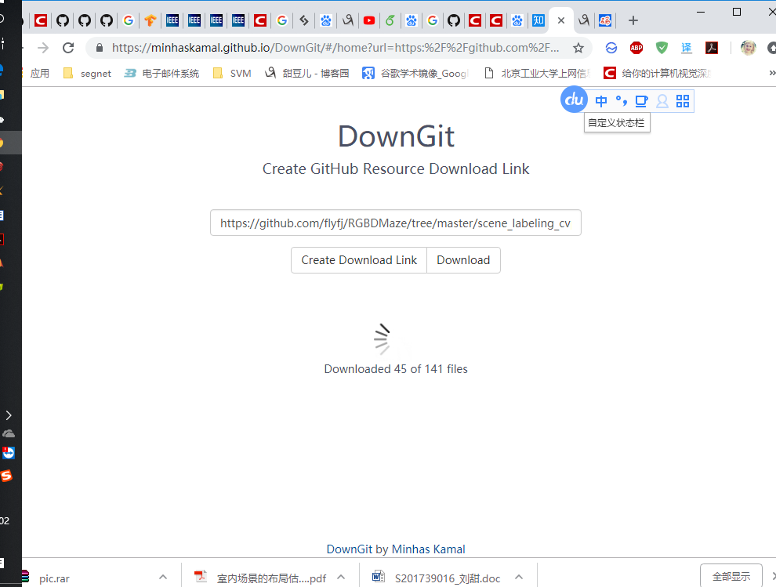Click the cloud icon in left taskbar

pos(9,433)
